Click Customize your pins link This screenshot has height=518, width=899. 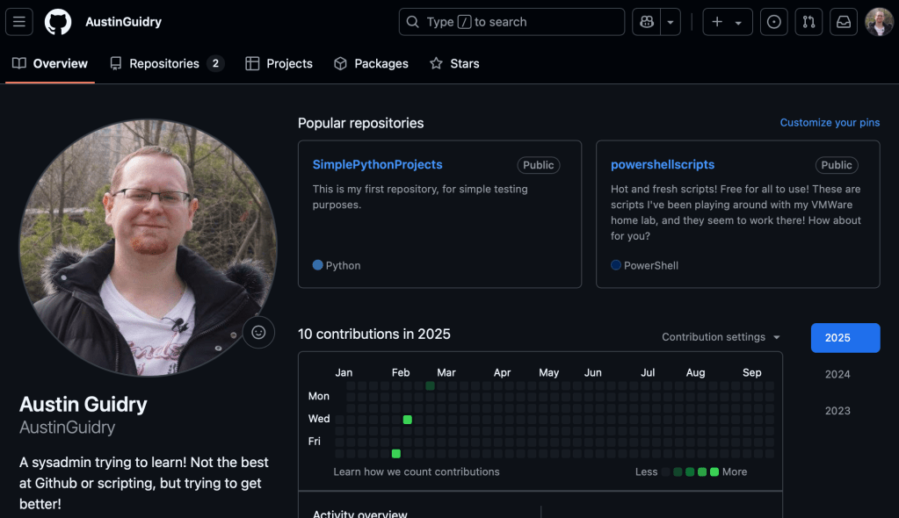tap(830, 123)
